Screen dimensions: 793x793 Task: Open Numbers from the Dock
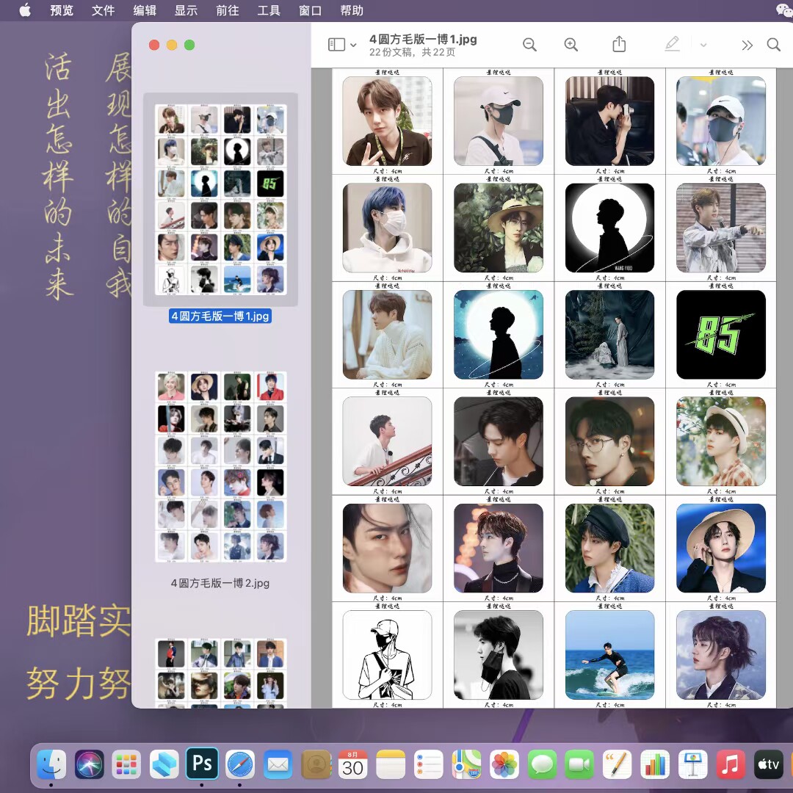pyautogui.click(x=655, y=764)
